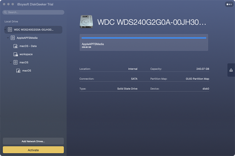Select the workspace volume in sidebar
Viewport: 235px width, 156px height.
[26, 54]
